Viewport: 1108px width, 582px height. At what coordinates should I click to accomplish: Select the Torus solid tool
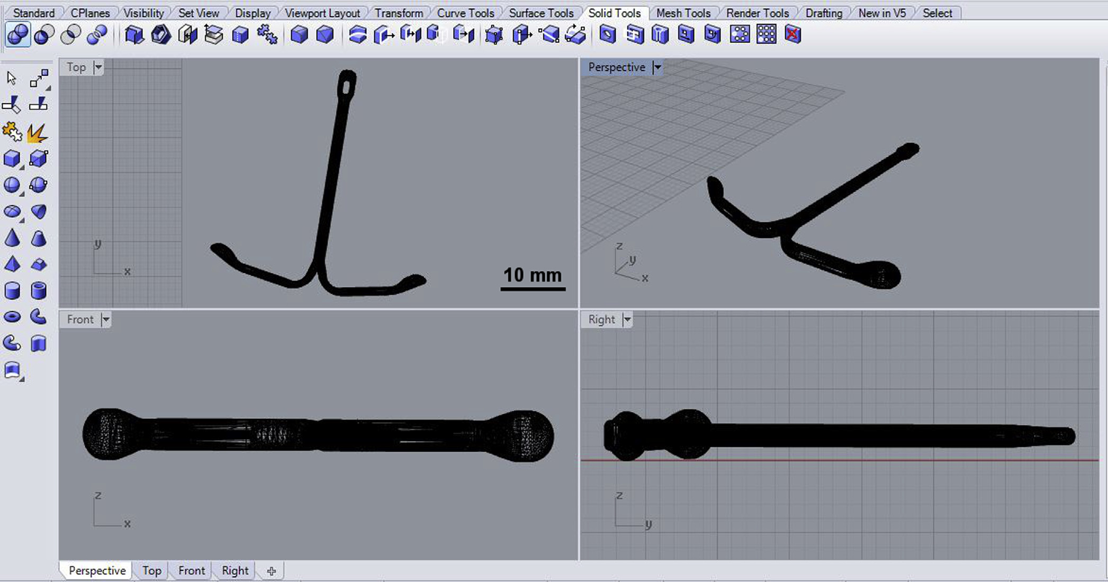12,317
